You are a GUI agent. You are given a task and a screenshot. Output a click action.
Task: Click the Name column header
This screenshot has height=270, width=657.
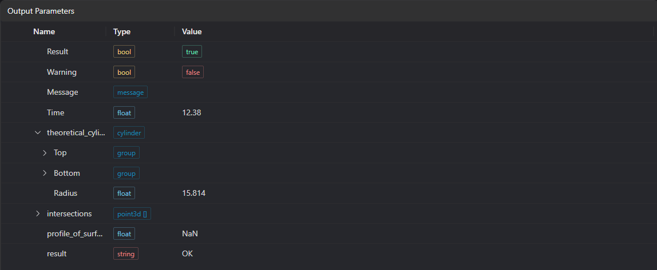[x=44, y=32]
